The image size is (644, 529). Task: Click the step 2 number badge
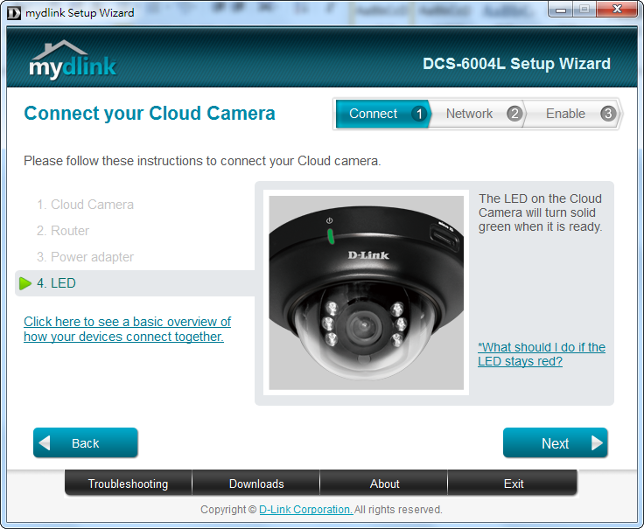pos(514,114)
